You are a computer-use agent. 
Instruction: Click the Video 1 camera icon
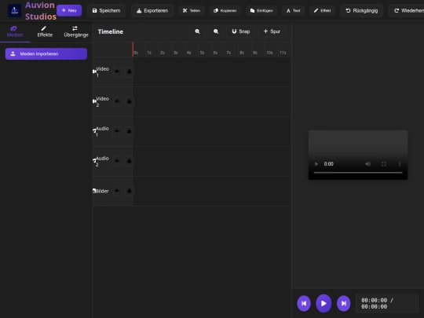pyautogui.click(x=94, y=71)
